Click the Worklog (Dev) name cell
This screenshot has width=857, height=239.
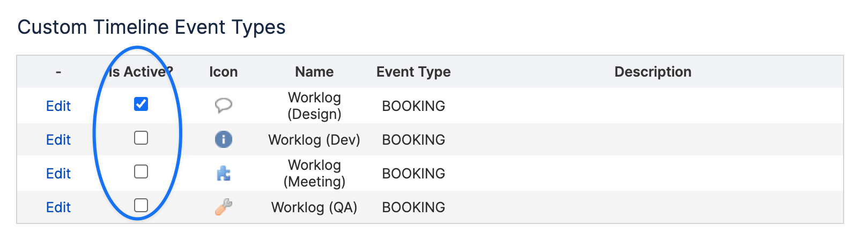314,139
